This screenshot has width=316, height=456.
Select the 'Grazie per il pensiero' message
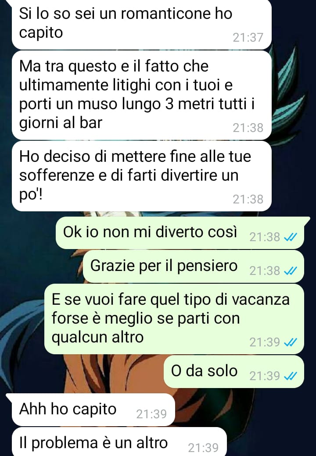click(194, 267)
